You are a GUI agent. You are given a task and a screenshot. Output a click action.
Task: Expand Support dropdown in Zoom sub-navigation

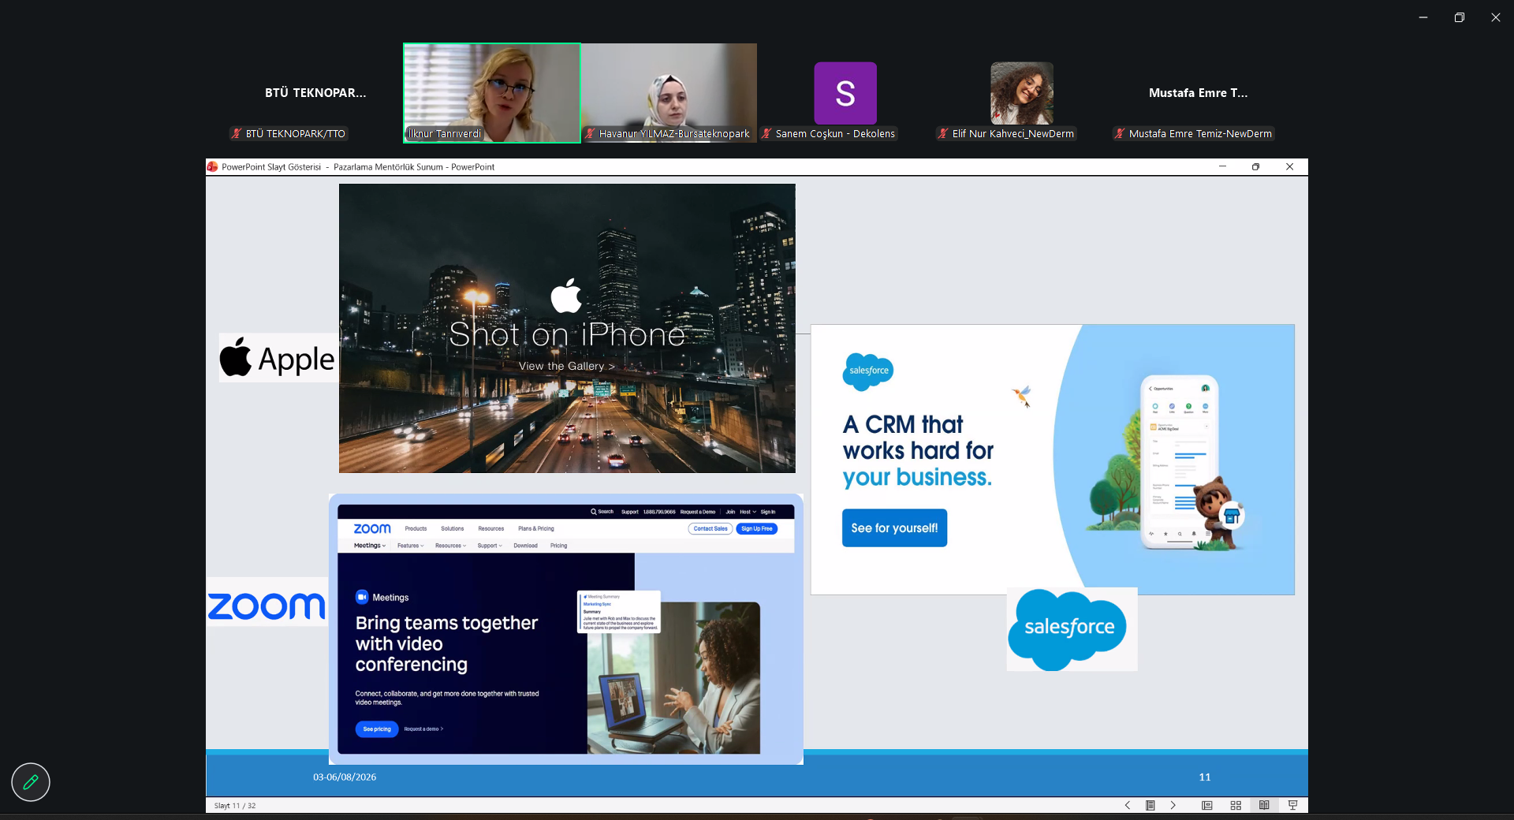coord(490,546)
